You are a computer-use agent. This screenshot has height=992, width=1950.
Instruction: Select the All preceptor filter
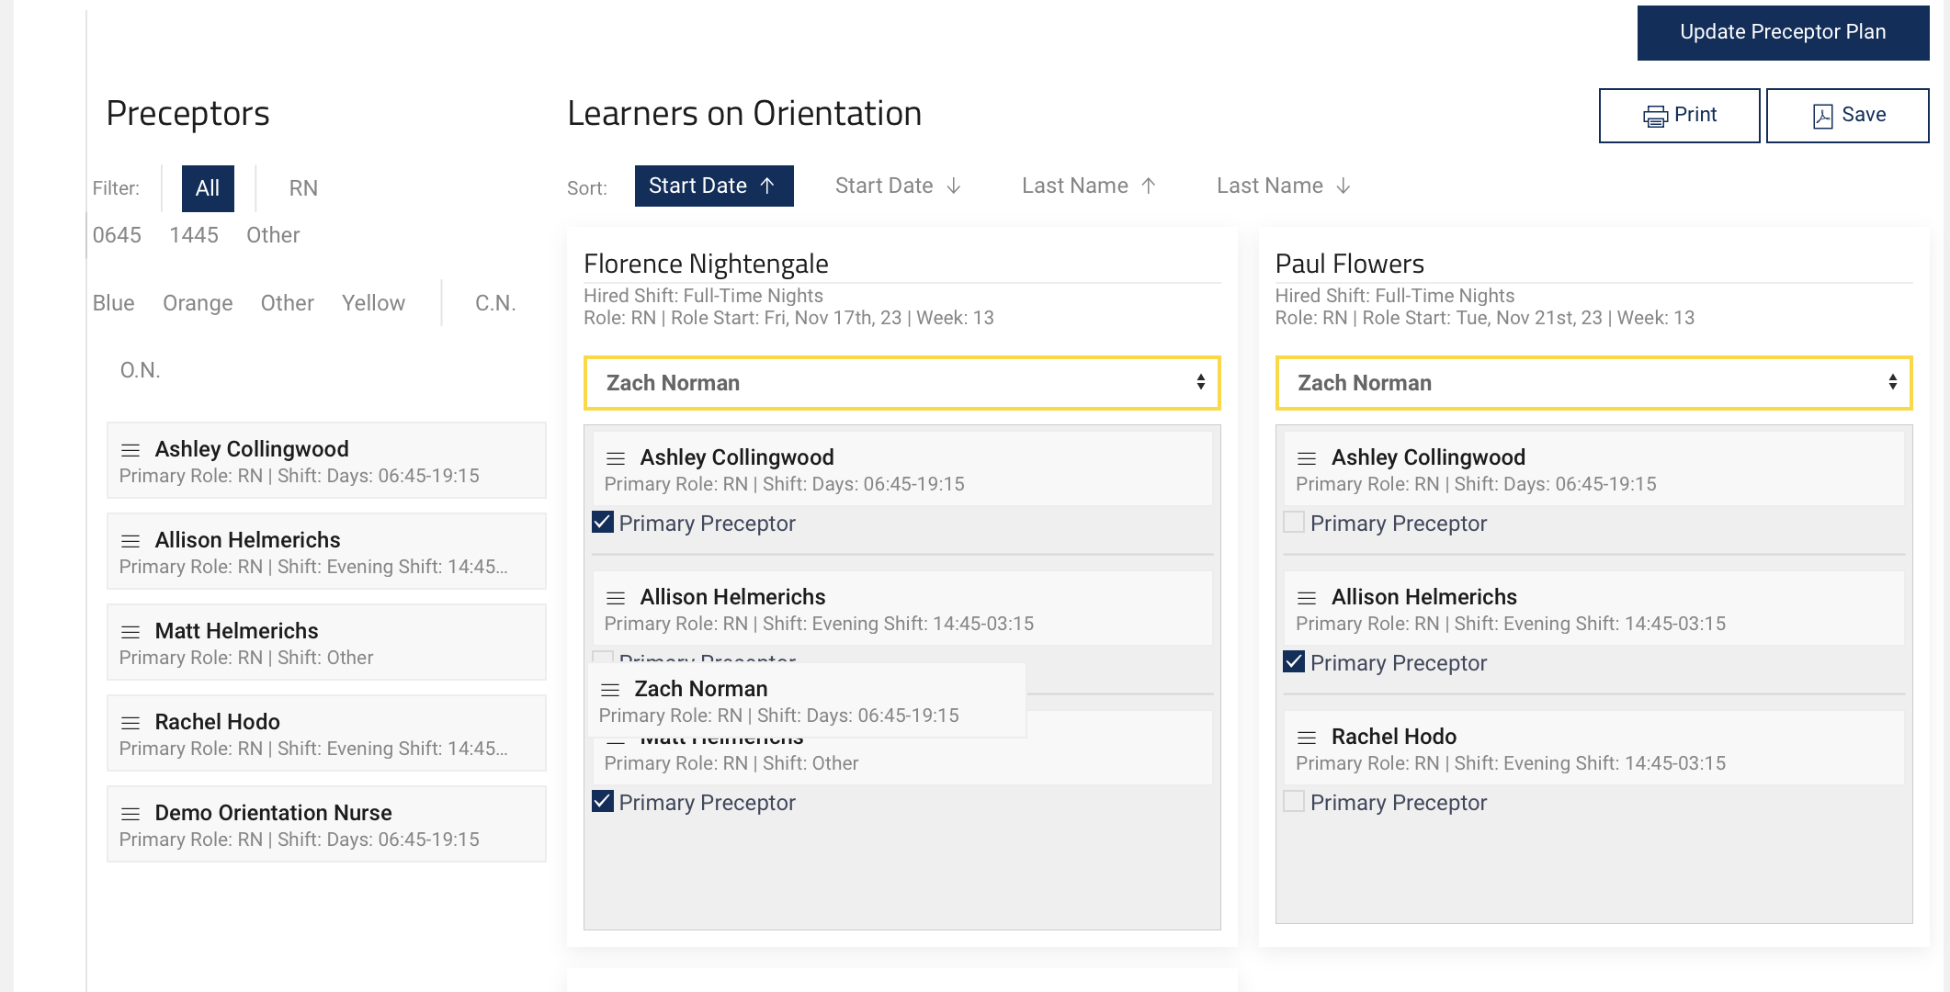pyautogui.click(x=208, y=188)
